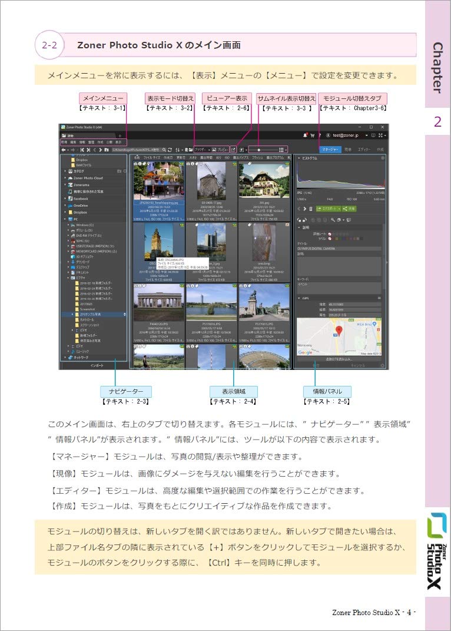
Task: Click the Import button below navigator
Action: click(97, 365)
